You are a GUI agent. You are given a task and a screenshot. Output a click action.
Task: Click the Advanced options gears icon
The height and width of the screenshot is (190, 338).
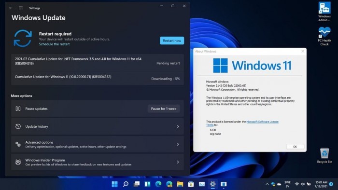pyautogui.click(x=18, y=144)
